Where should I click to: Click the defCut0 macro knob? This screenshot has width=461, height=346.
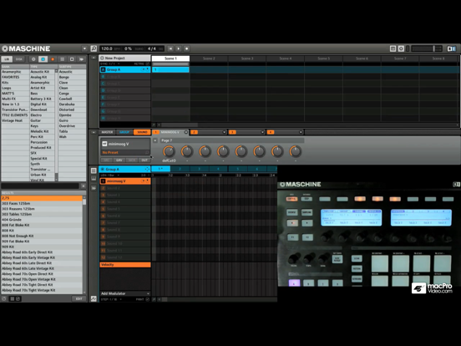[x=169, y=151]
